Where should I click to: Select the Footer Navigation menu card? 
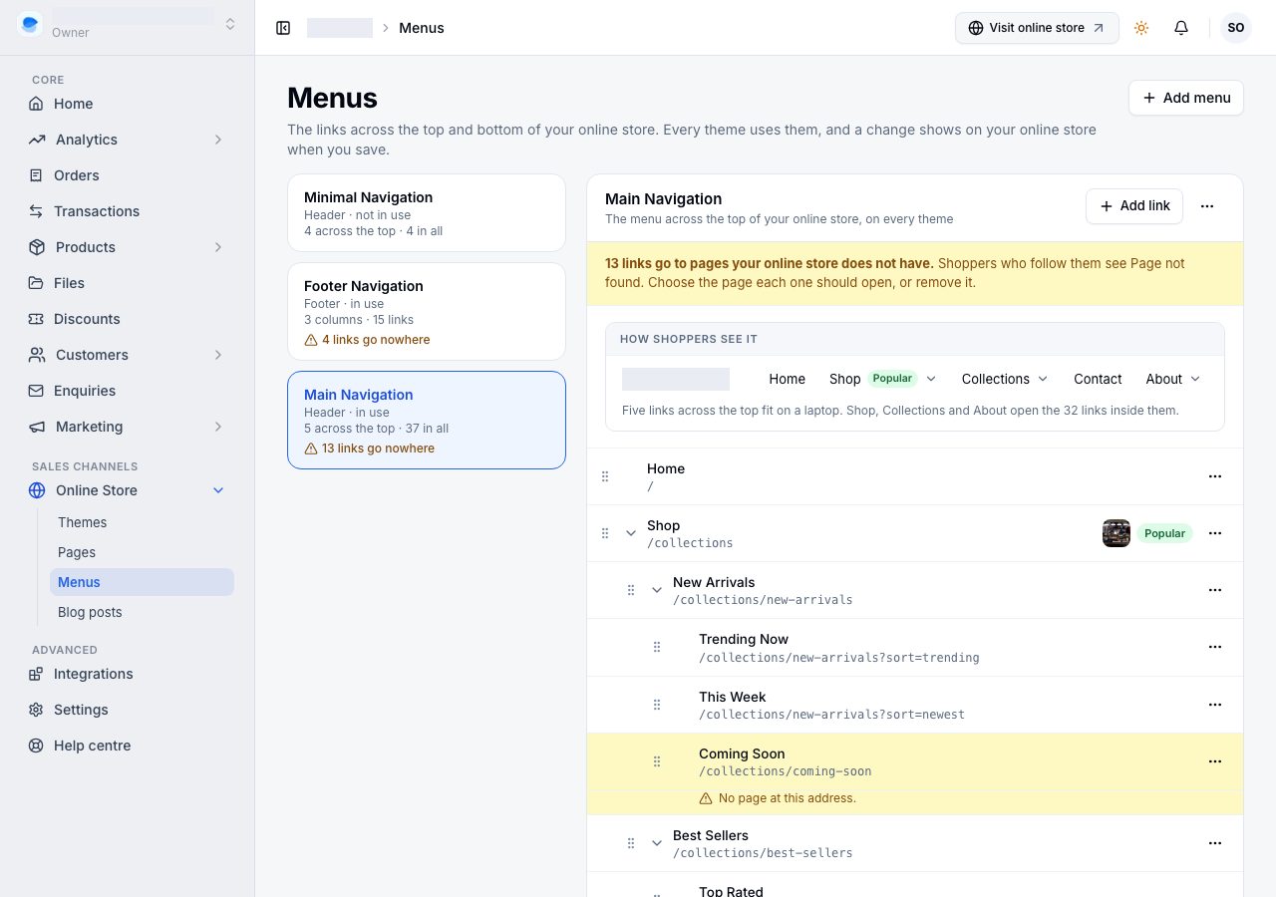427,311
